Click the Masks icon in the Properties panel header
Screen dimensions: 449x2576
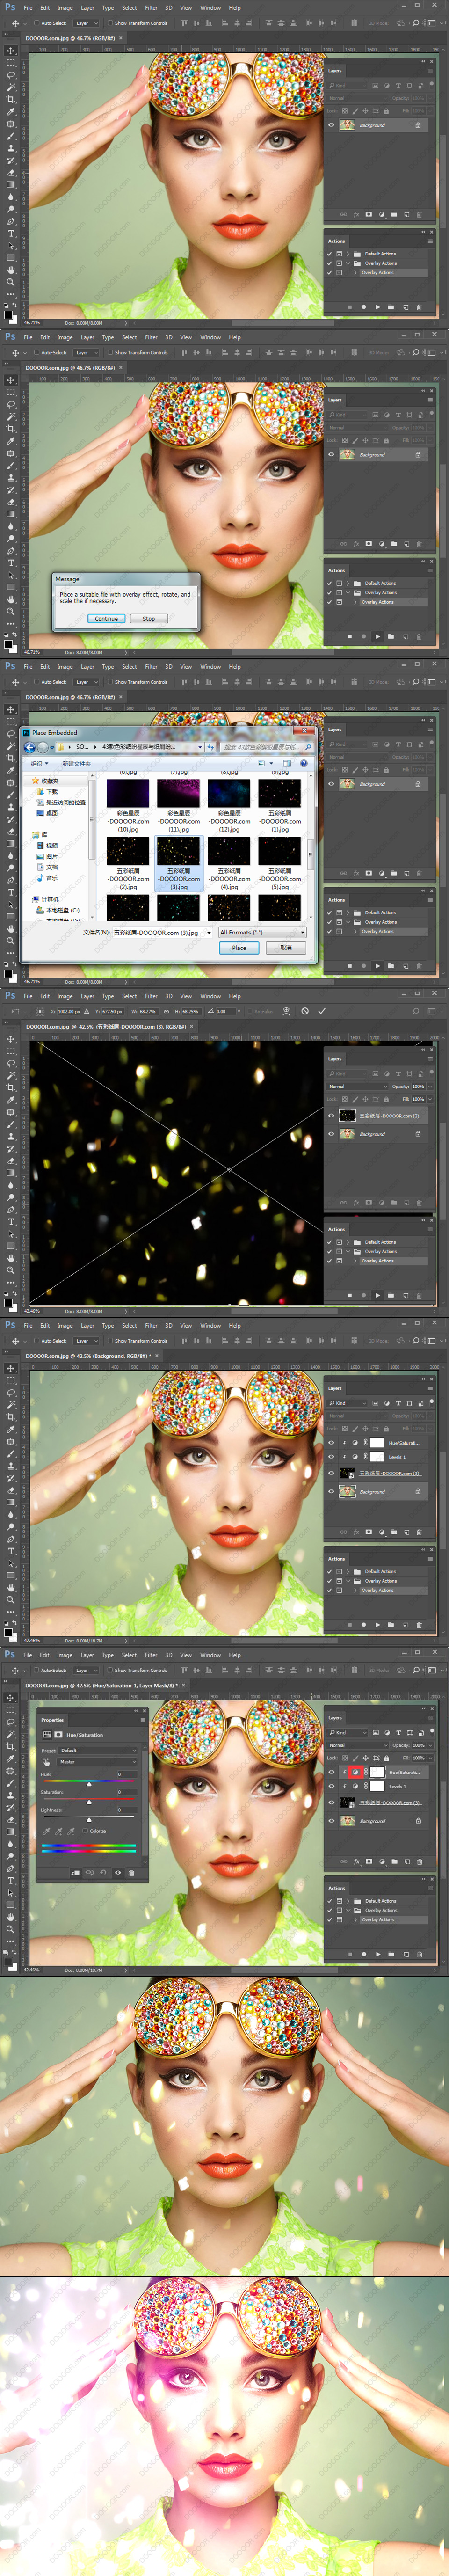[59, 1734]
